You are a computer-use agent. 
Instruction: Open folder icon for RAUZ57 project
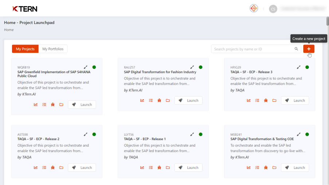pos(168,101)
